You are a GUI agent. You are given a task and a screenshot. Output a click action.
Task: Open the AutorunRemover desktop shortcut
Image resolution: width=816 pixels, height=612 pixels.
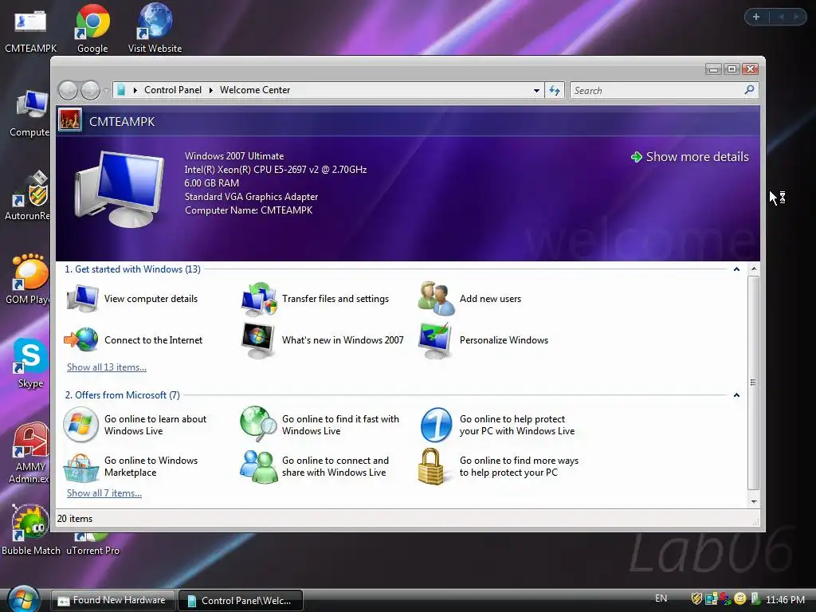point(28,196)
